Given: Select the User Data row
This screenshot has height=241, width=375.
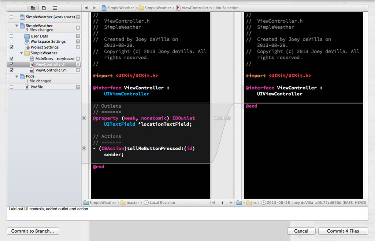Looking at the screenshot, I should point(44,36).
